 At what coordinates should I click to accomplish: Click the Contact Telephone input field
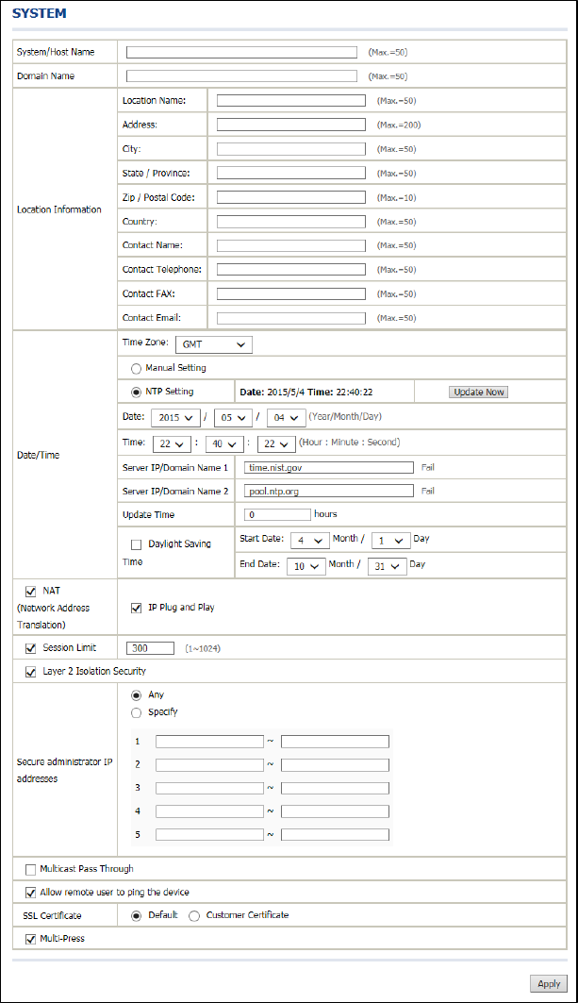pyautogui.click(x=291, y=270)
